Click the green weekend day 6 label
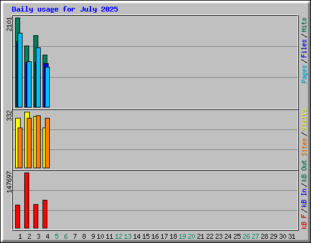The height and width of the screenshot is (243, 311). pos(66,236)
